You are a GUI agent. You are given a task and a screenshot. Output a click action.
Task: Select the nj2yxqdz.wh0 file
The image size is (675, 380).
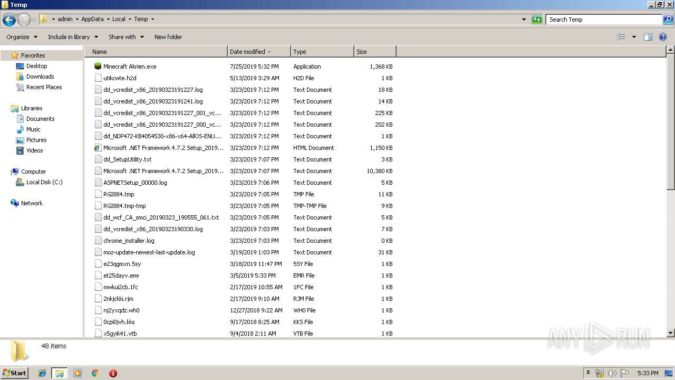121,310
